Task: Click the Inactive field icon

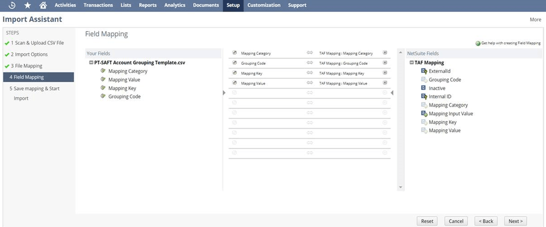Action: pyautogui.click(x=423, y=88)
